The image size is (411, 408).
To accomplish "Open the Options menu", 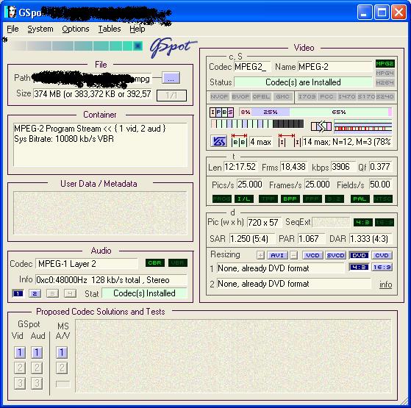I will tap(76, 29).
